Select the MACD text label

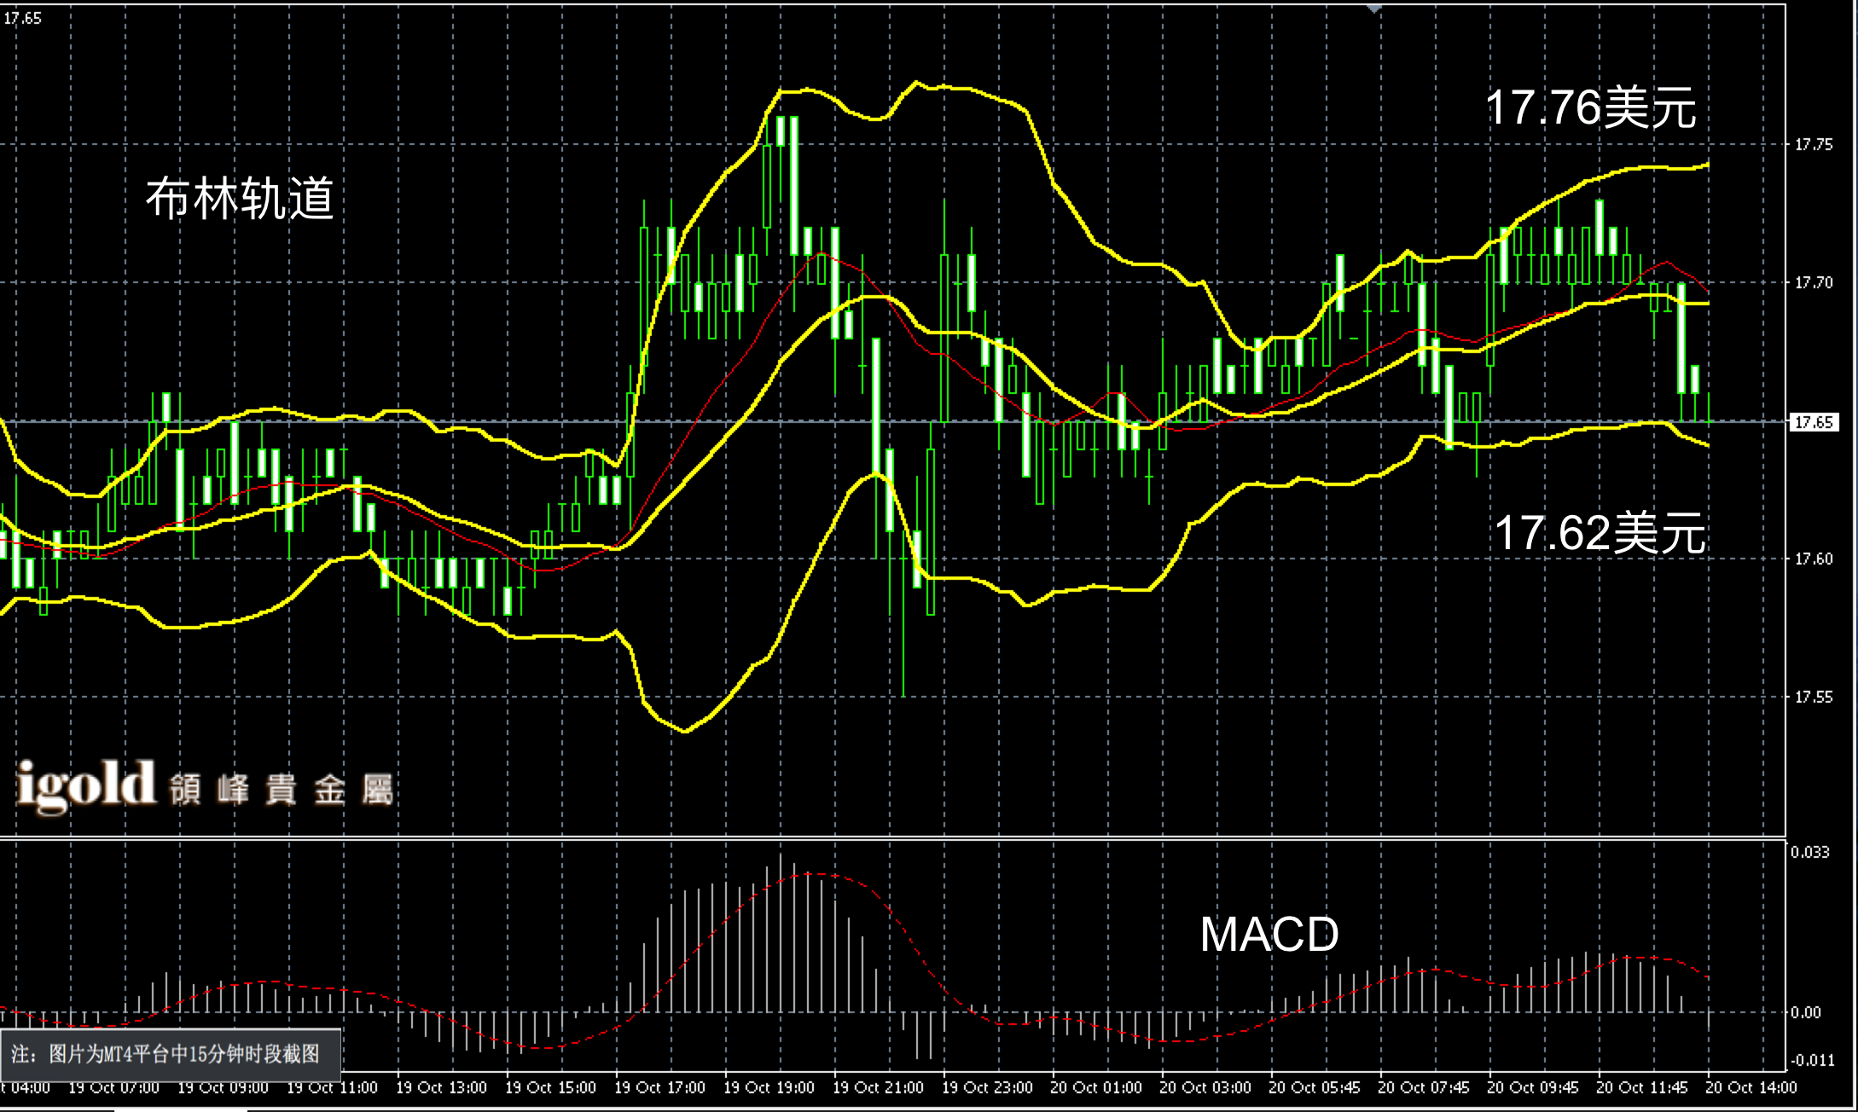[x=1269, y=935]
